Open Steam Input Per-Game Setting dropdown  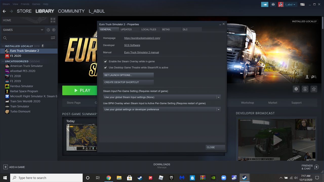[162, 97]
